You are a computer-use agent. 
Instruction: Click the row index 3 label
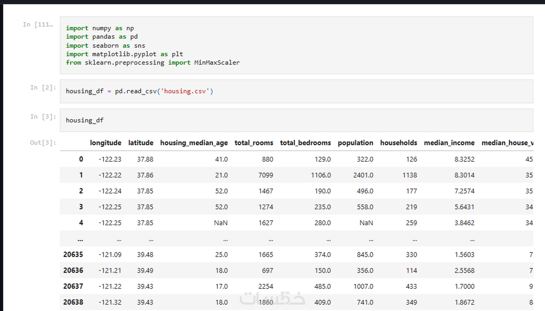click(81, 207)
